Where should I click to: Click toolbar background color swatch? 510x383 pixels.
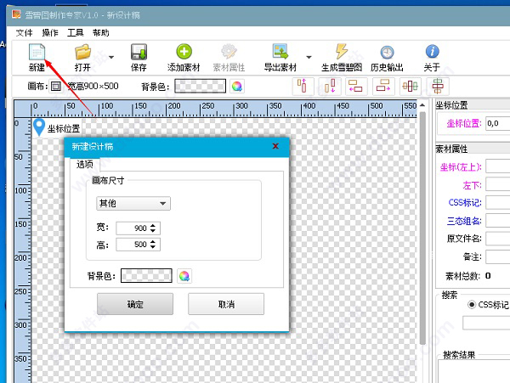tap(201, 87)
